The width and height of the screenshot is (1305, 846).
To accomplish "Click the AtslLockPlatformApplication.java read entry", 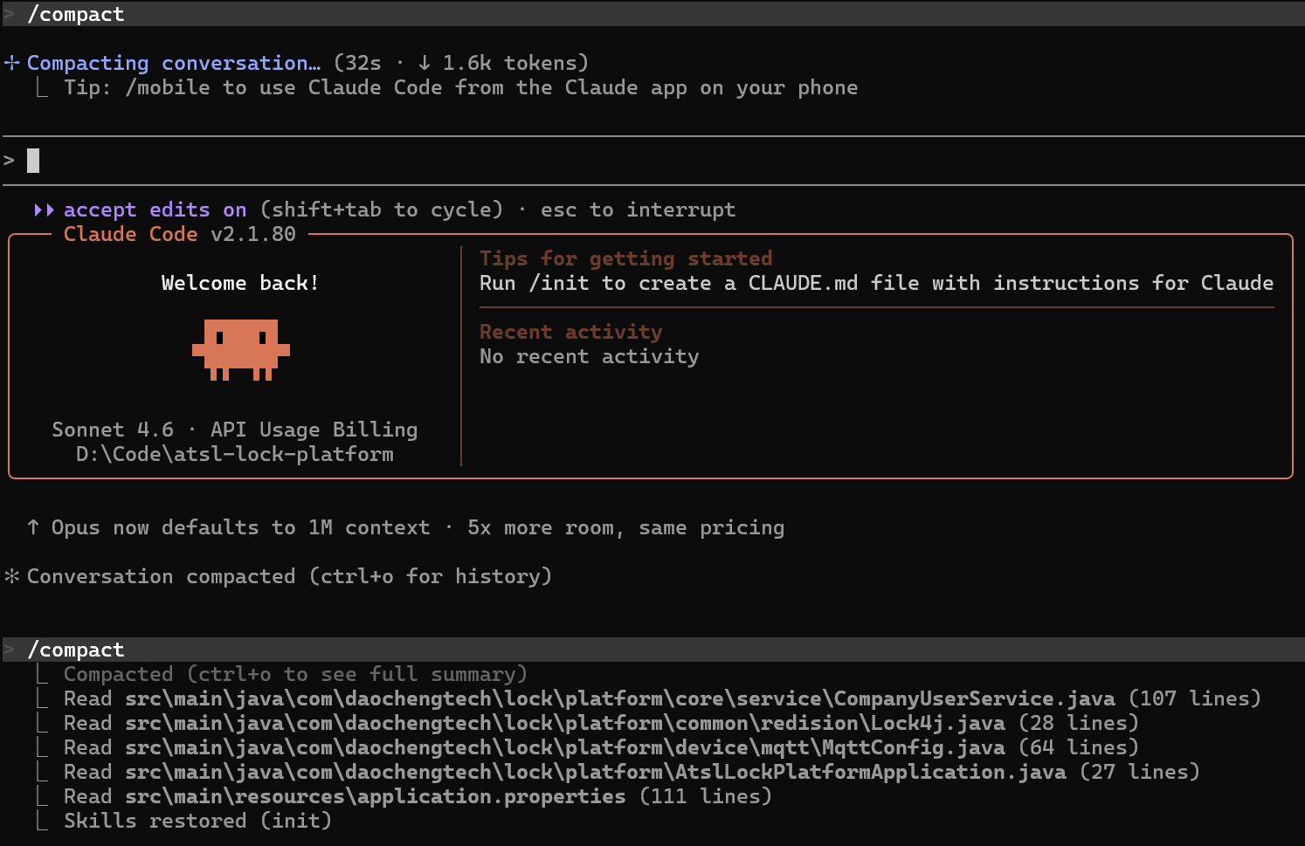I will 632,772.
